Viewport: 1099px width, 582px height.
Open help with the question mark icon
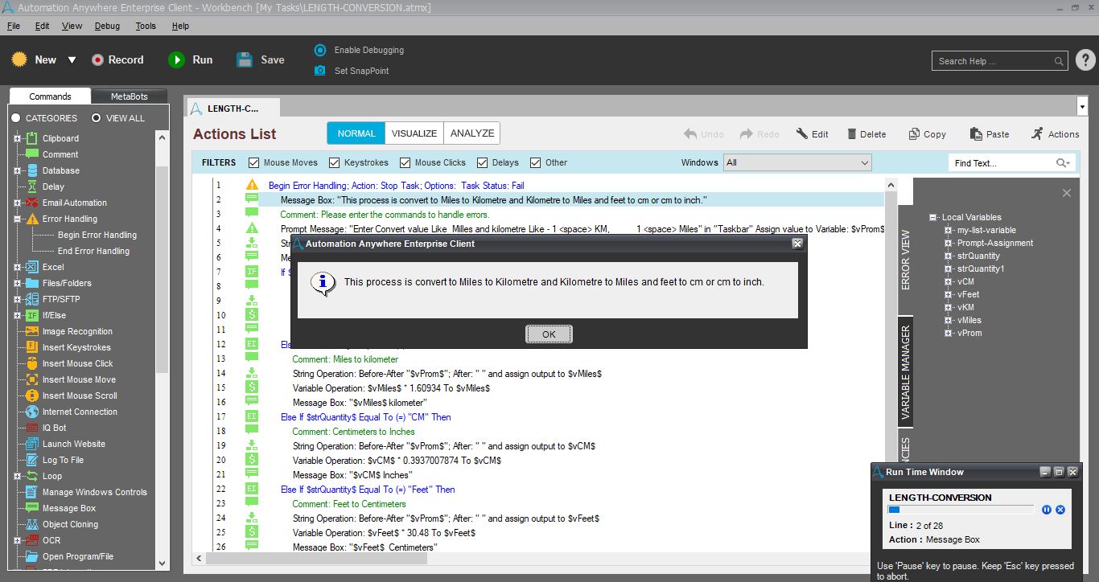click(x=1085, y=60)
